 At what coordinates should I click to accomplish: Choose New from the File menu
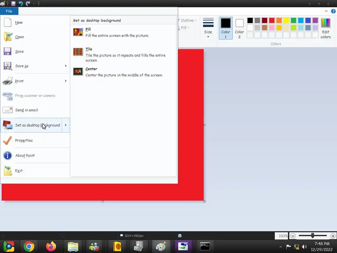pyautogui.click(x=35, y=22)
